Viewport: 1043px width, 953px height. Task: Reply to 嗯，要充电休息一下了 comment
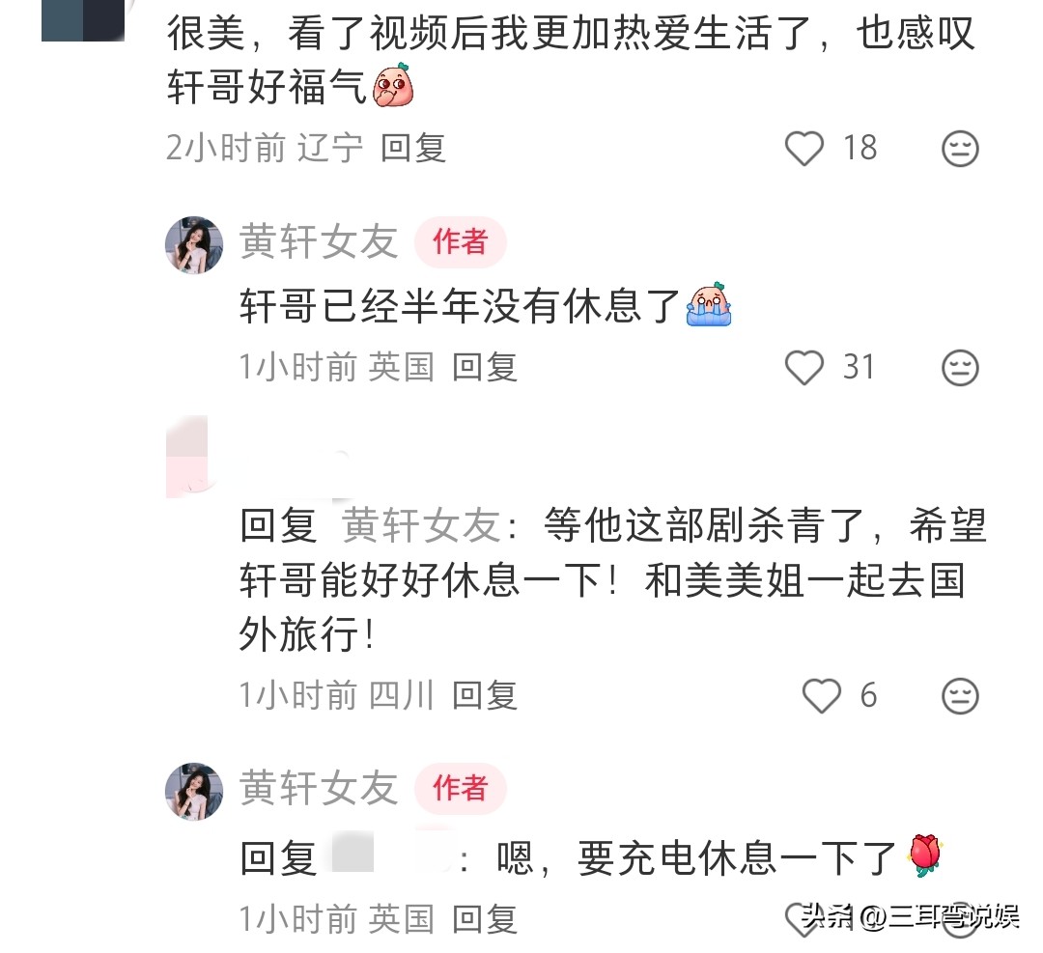[485, 919]
